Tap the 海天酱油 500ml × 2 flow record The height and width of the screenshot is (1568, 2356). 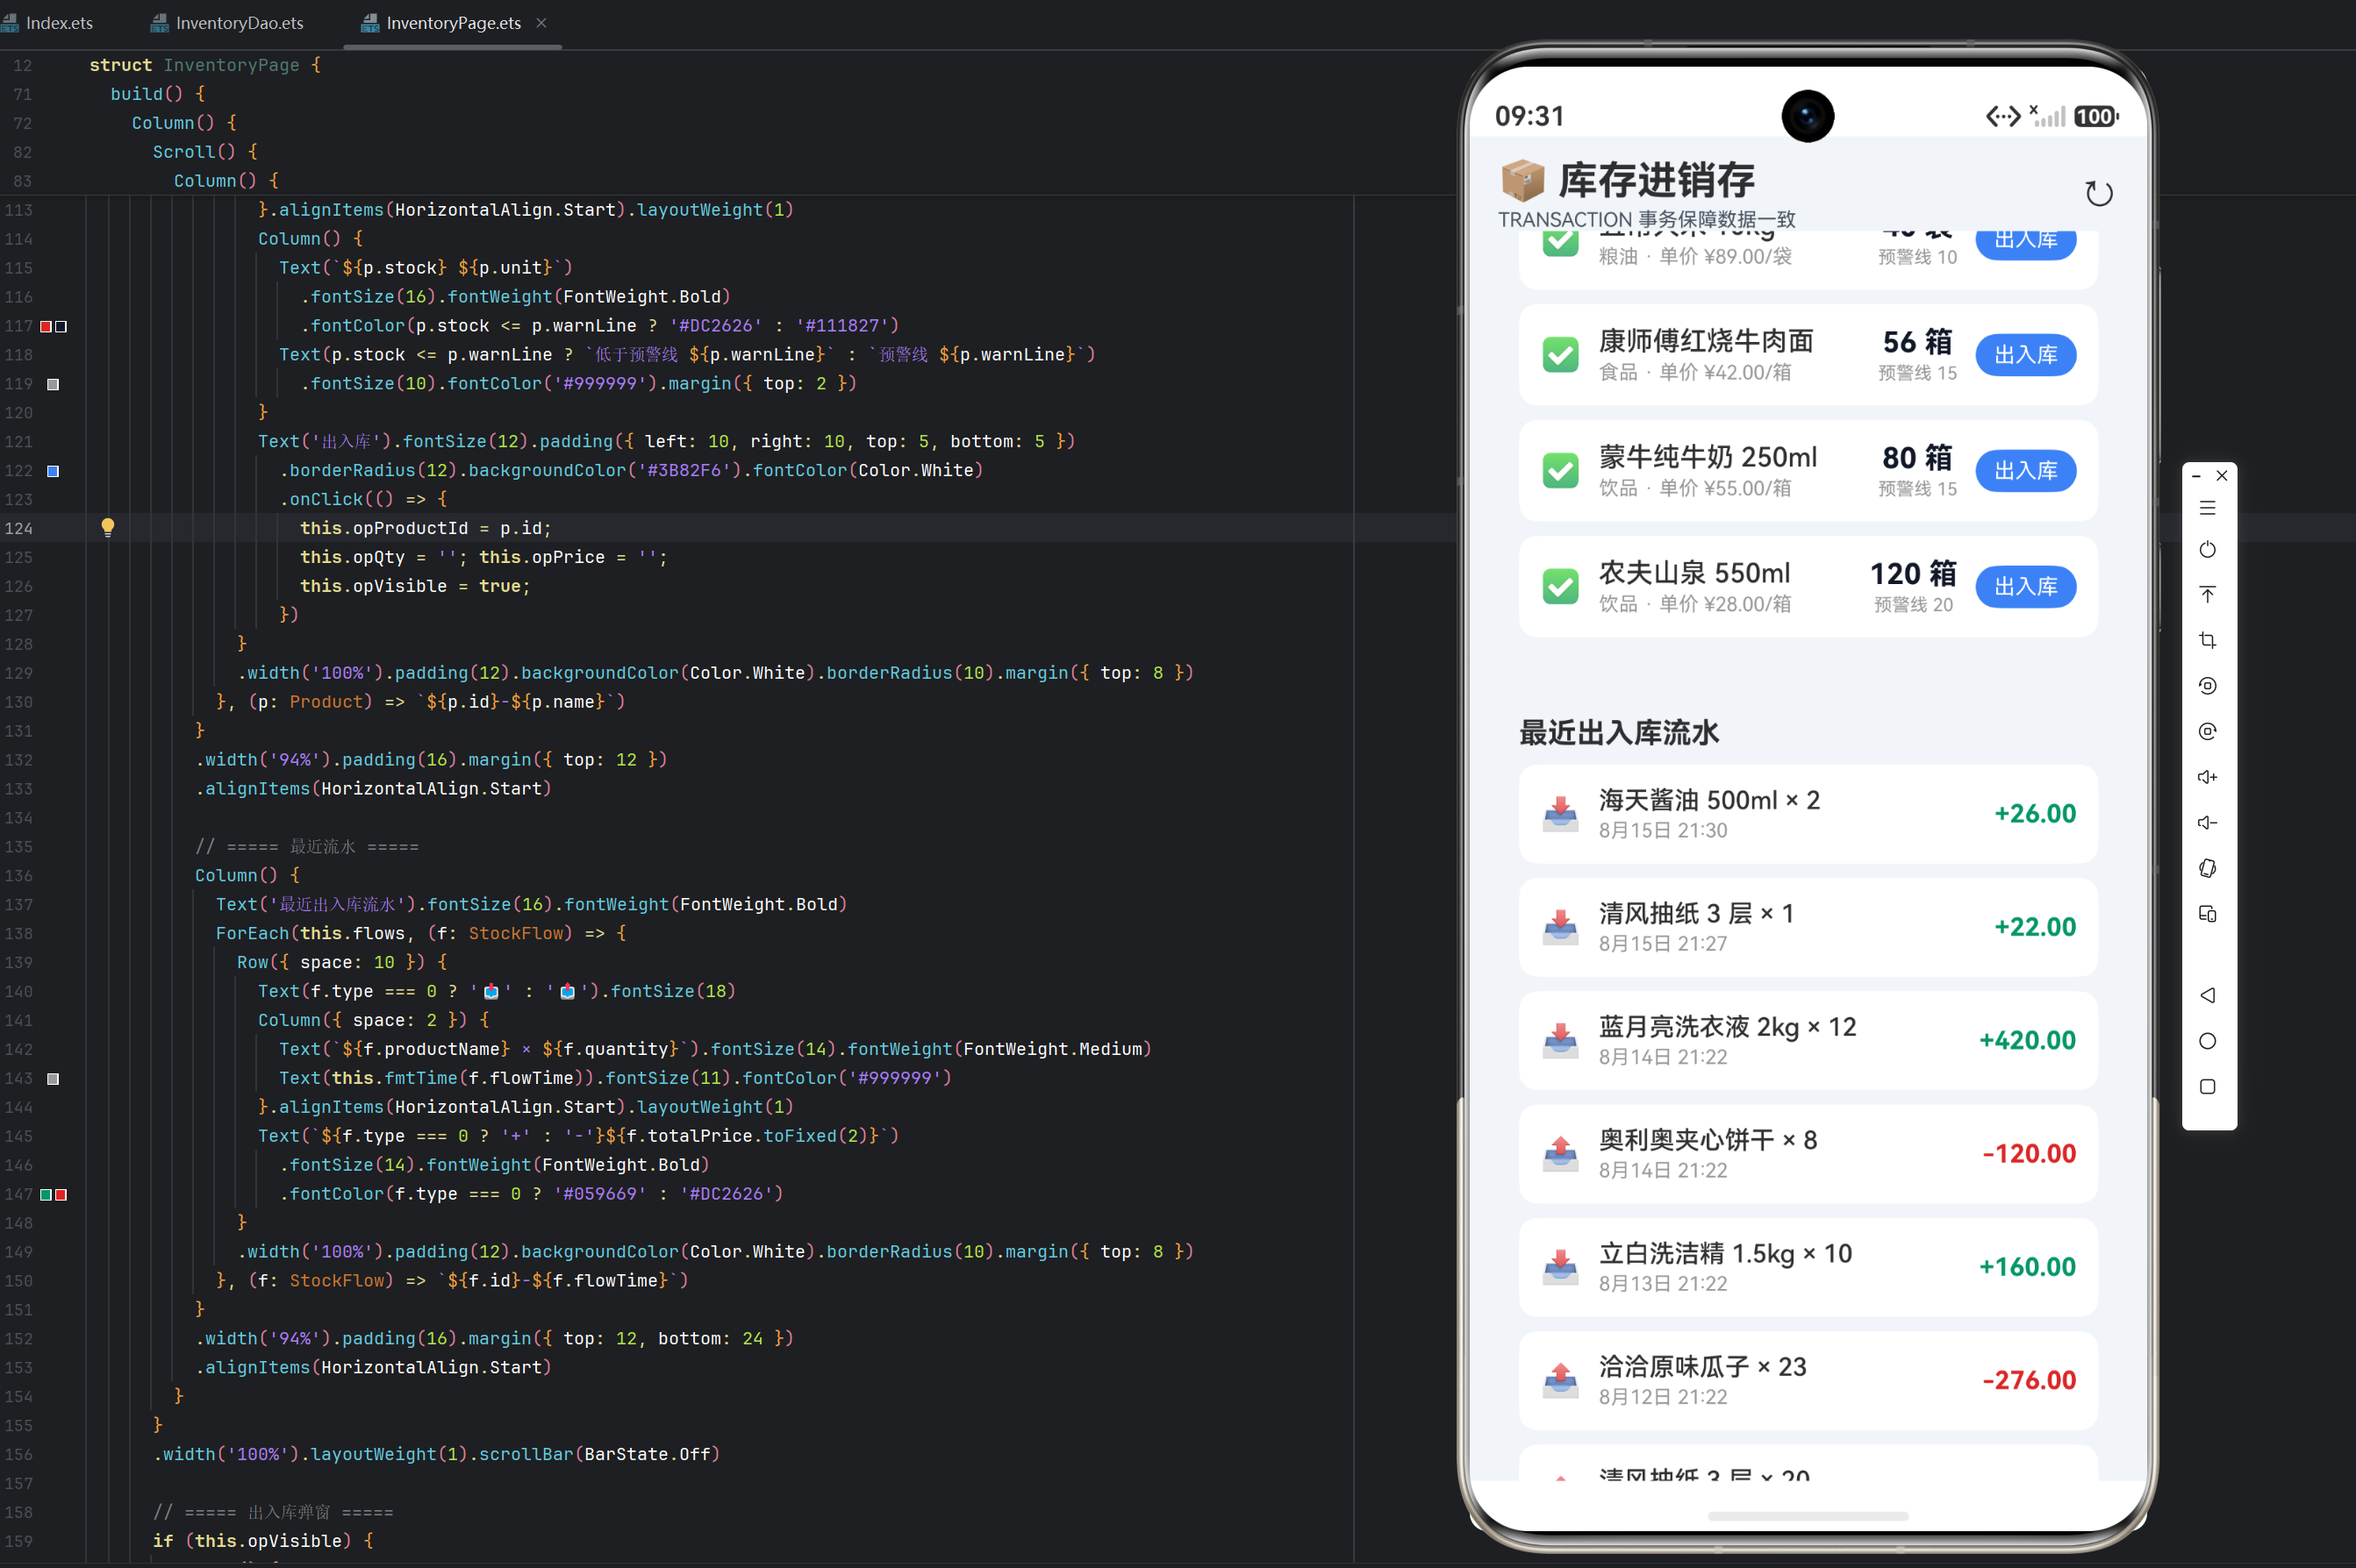(x=1808, y=814)
